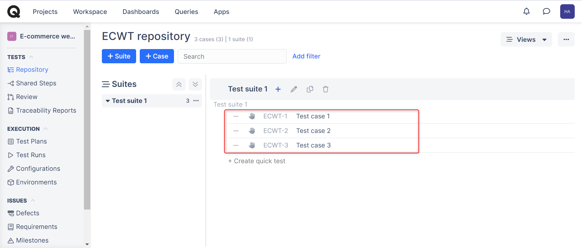582x248 pixels.
Task: Expand all suites with the double-down chevron
Action: (195, 84)
